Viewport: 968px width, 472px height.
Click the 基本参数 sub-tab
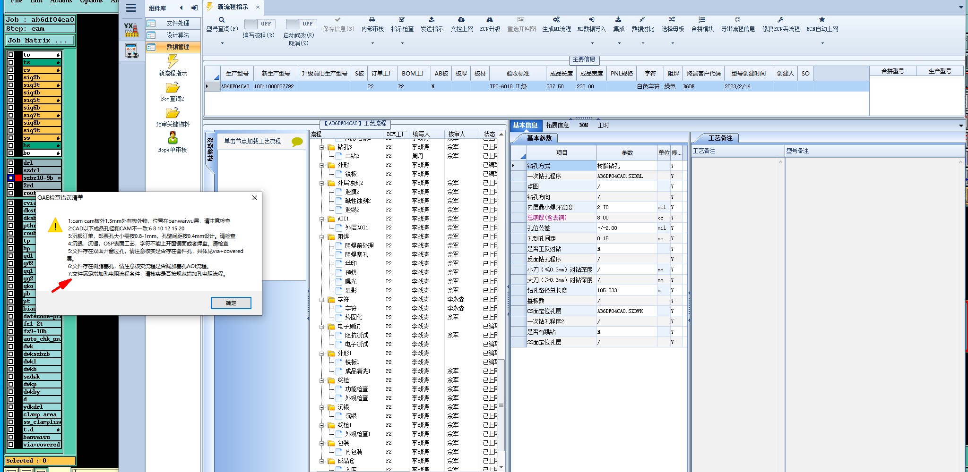pos(539,138)
